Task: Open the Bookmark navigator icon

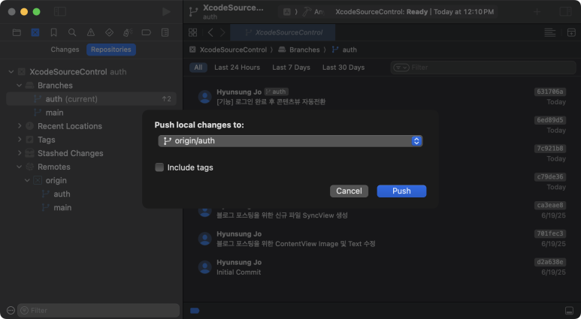Action: pyautogui.click(x=53, y=32)
